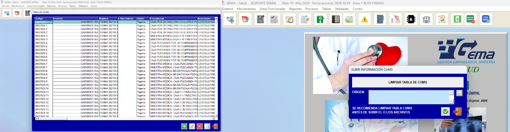This screenshot has width=510, height=132.
Task: Click the CUMS table vertical scroll up arrow
Action: pyautogui.click(x=216, y=18)
